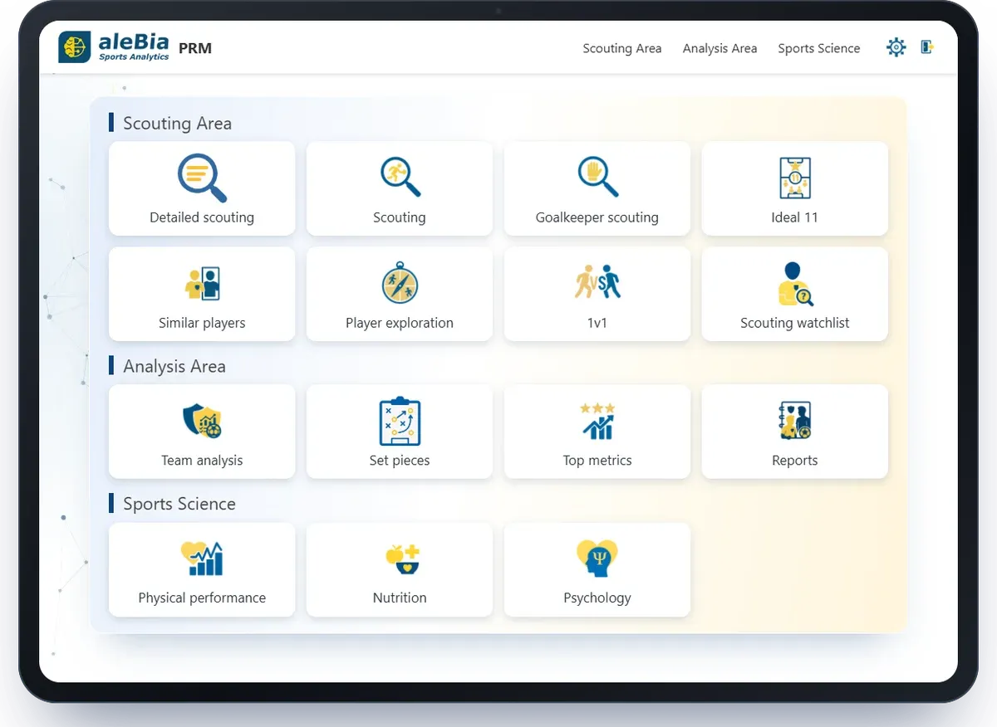Image resolution: width=997 pixels, height=727 pixels.
Task: Click the Analysis Area section heading
Action: click(x=174, y=366)
